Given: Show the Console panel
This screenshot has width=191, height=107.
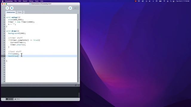Looking at the screenshot, I should click(10, 99).
